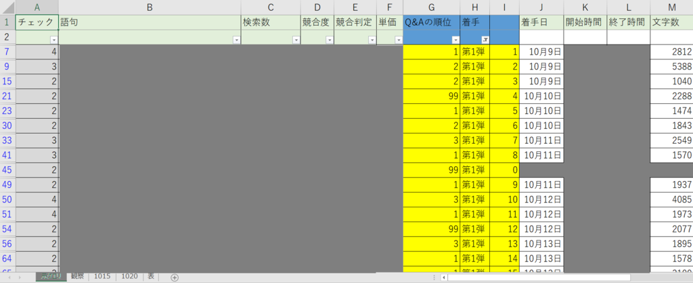This screenshot has width=693, height=283.
Task: Select column E header
Action: click(355, 7)
